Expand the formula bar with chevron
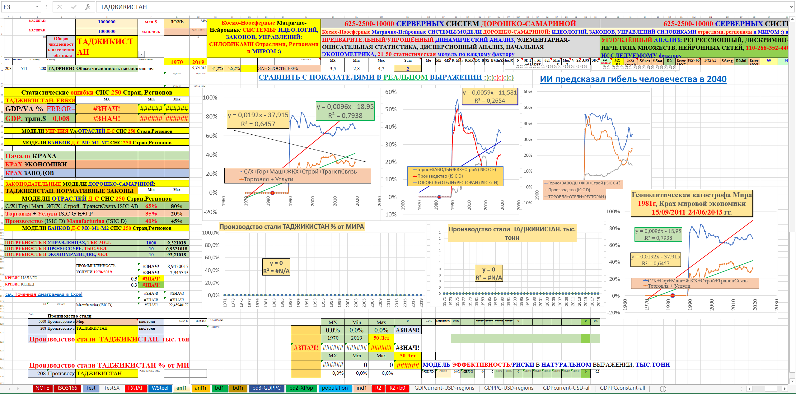The width and height of the screenshot is (796, 394). click(791, 7)
